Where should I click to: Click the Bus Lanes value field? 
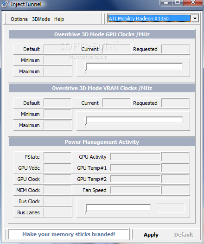click(x=57, y=212)
